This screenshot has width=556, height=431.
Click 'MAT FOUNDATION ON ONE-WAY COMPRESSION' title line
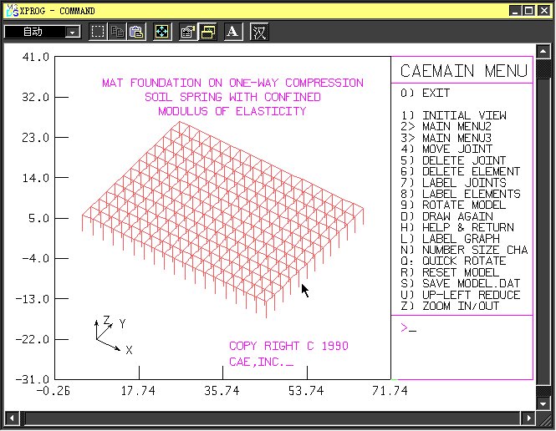[232, 83]
